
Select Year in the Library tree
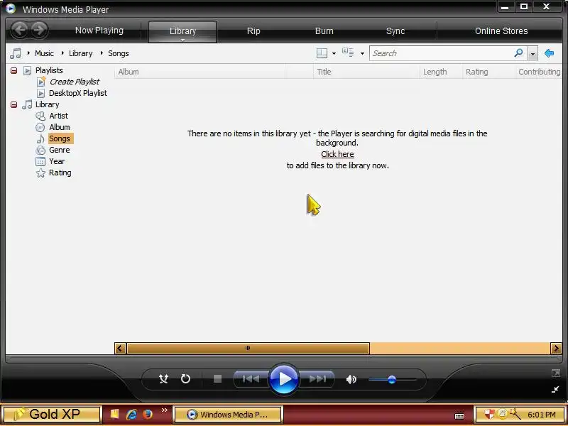(x=57, y=161)
